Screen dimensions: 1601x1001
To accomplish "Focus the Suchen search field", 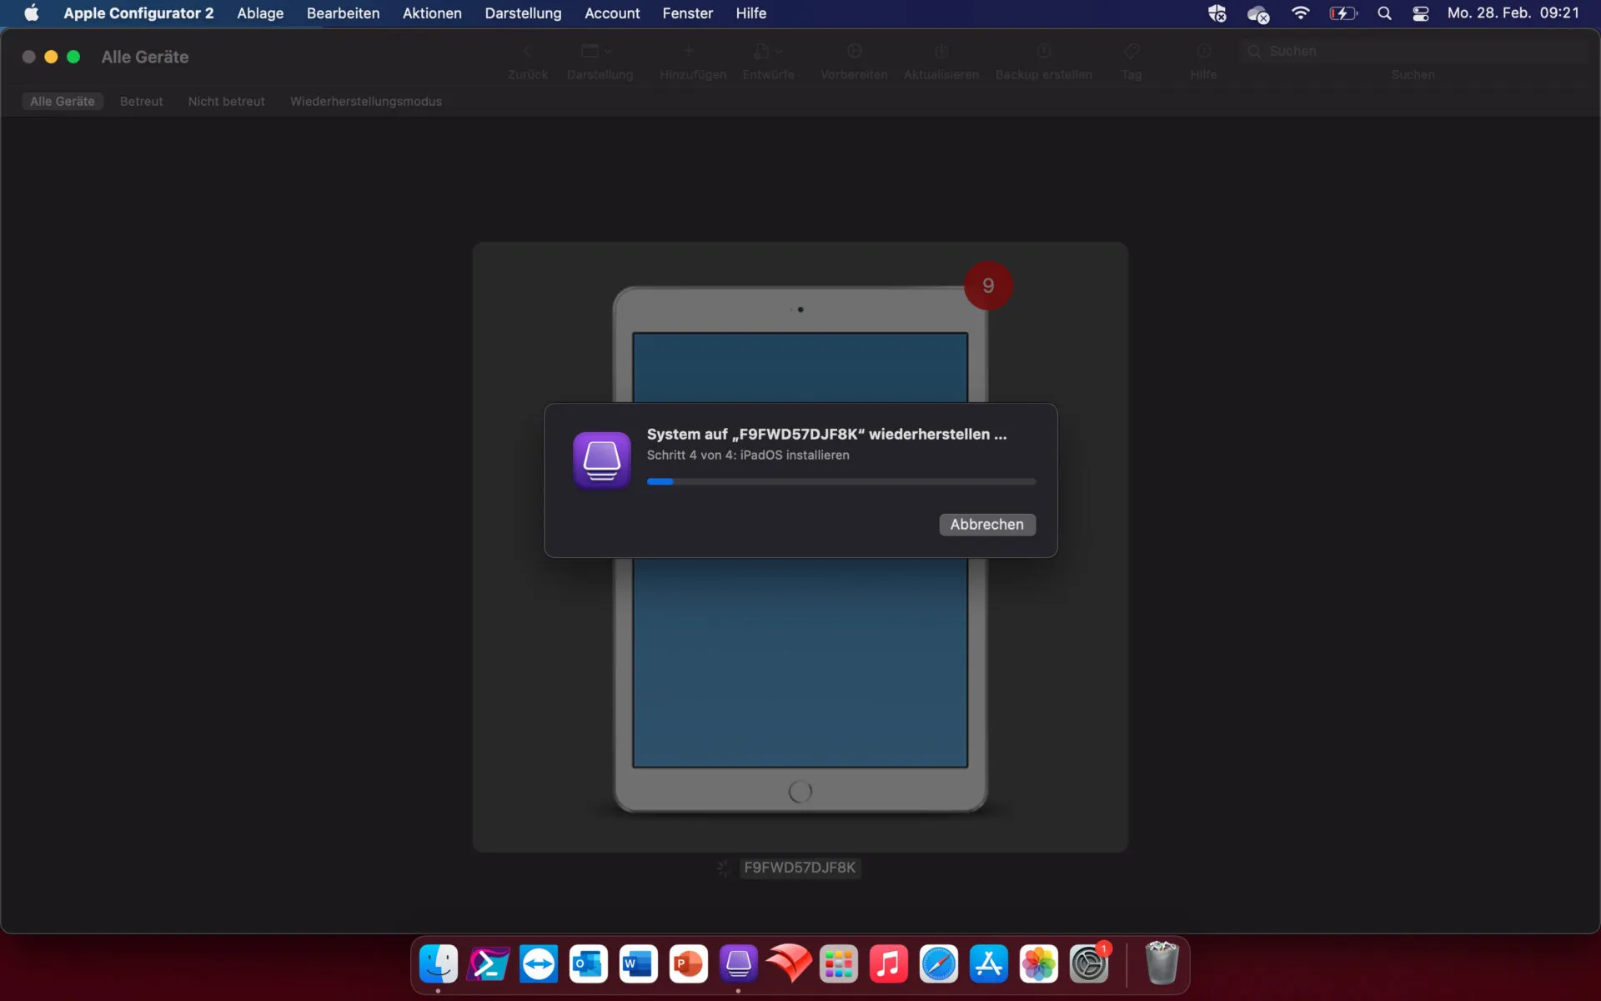I will pyautogui.click(x=1413, y=52).
